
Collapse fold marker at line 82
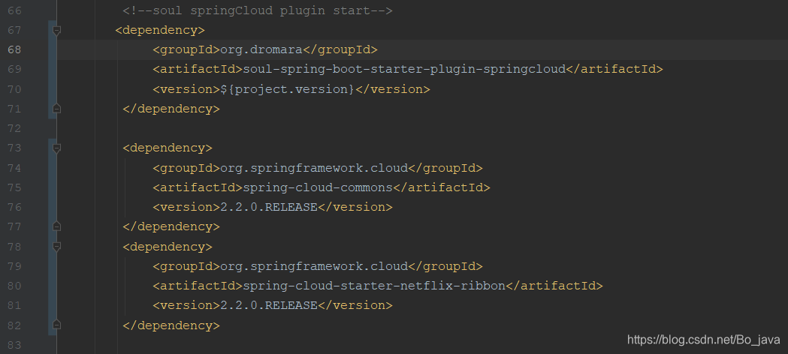point(57,325)
